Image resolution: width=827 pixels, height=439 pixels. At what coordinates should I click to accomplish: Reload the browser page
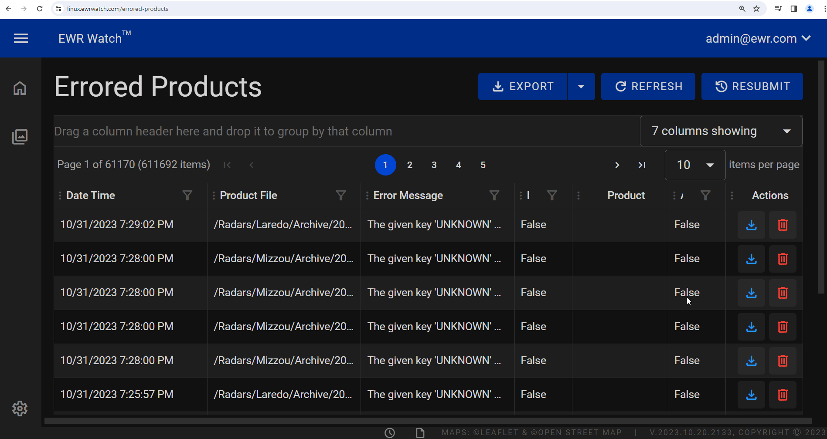pos(40,9)
